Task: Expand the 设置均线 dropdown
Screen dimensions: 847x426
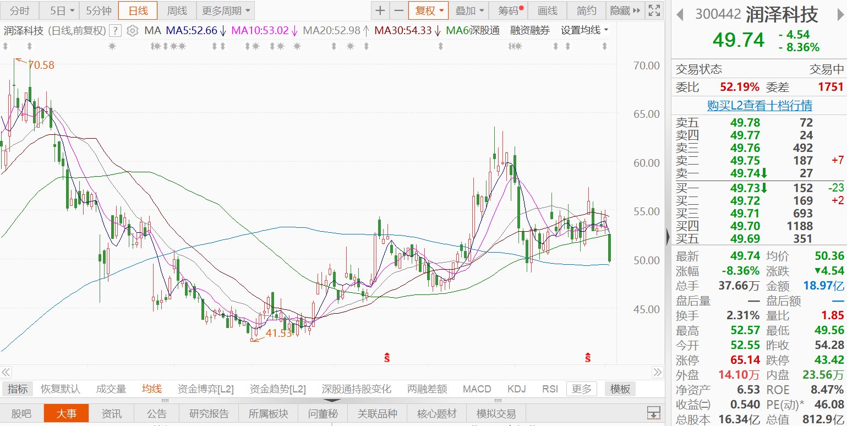Action: [584, 30]
